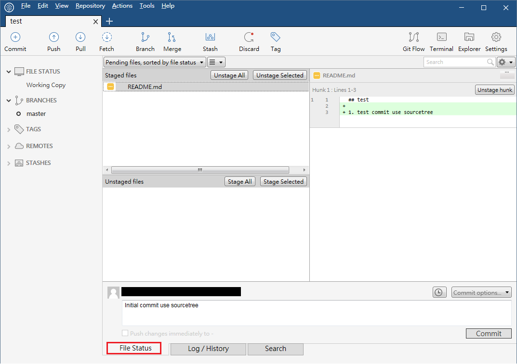Expand the STASHES sidebar section

(x=9, y=163)
